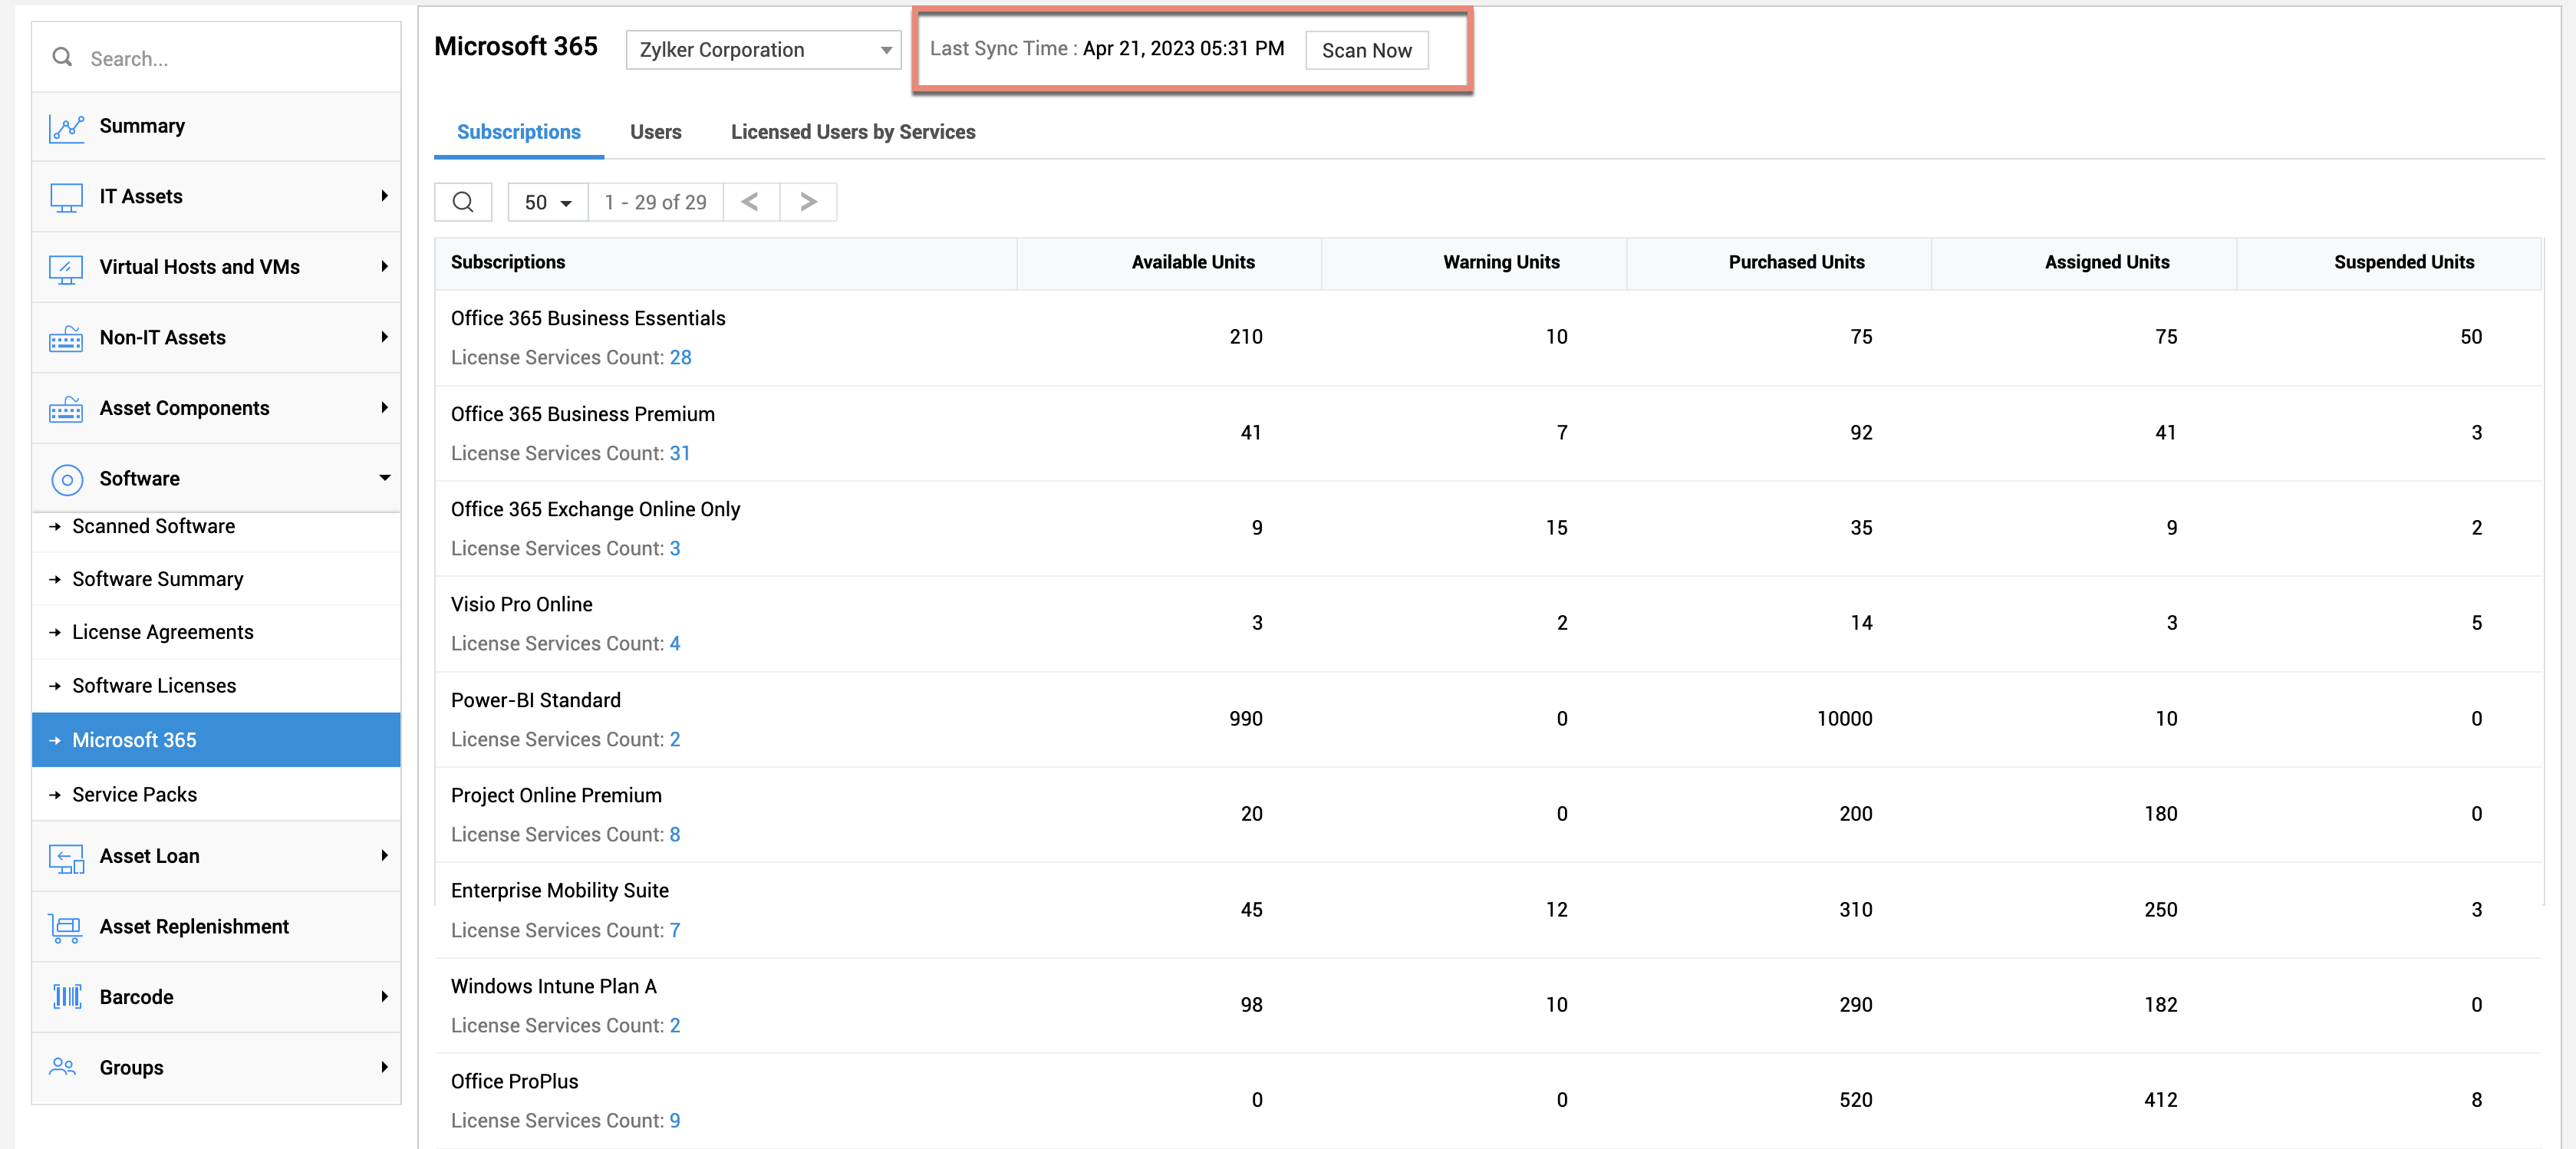This screenshot has width=2576, height=1149.
Task: Open license services count 28 link
Action: point(680,358)
